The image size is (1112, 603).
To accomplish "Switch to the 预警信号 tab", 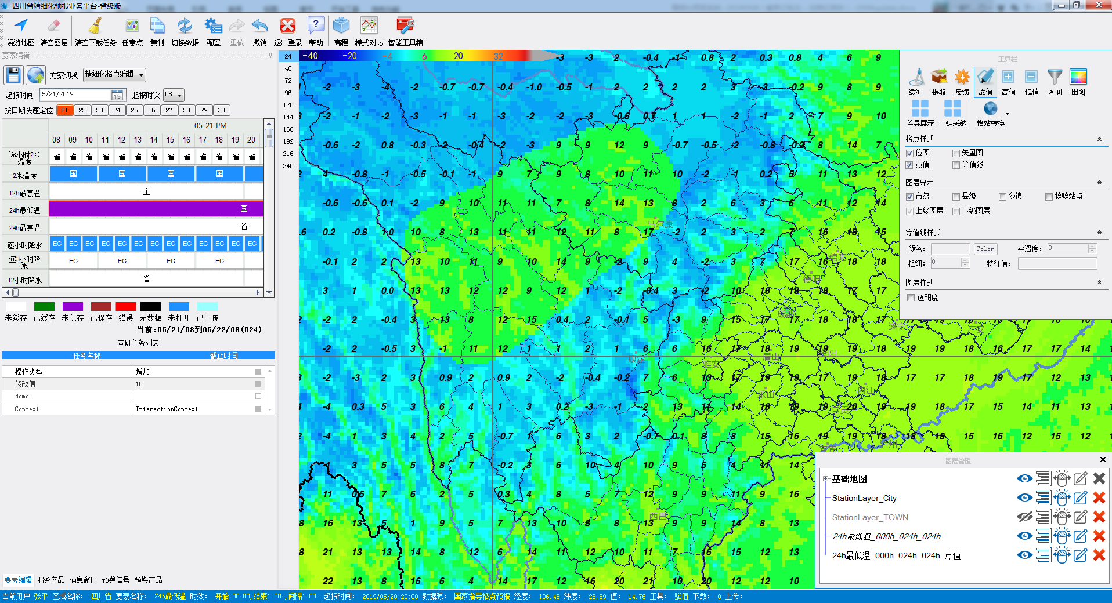I will point(116,580).
